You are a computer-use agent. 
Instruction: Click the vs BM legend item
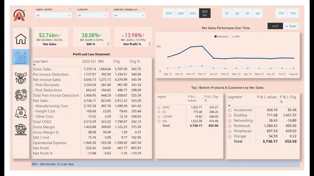[x=235, y=37]
